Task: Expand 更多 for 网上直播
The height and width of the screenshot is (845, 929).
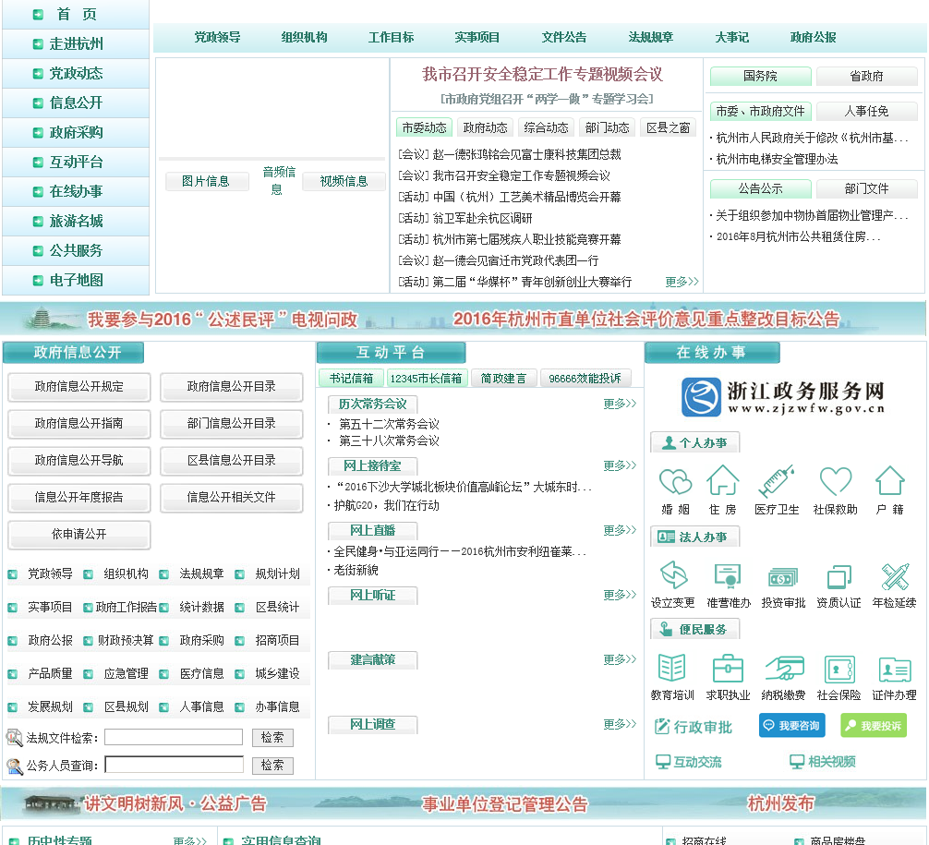Action: click(x=619, y=530)
